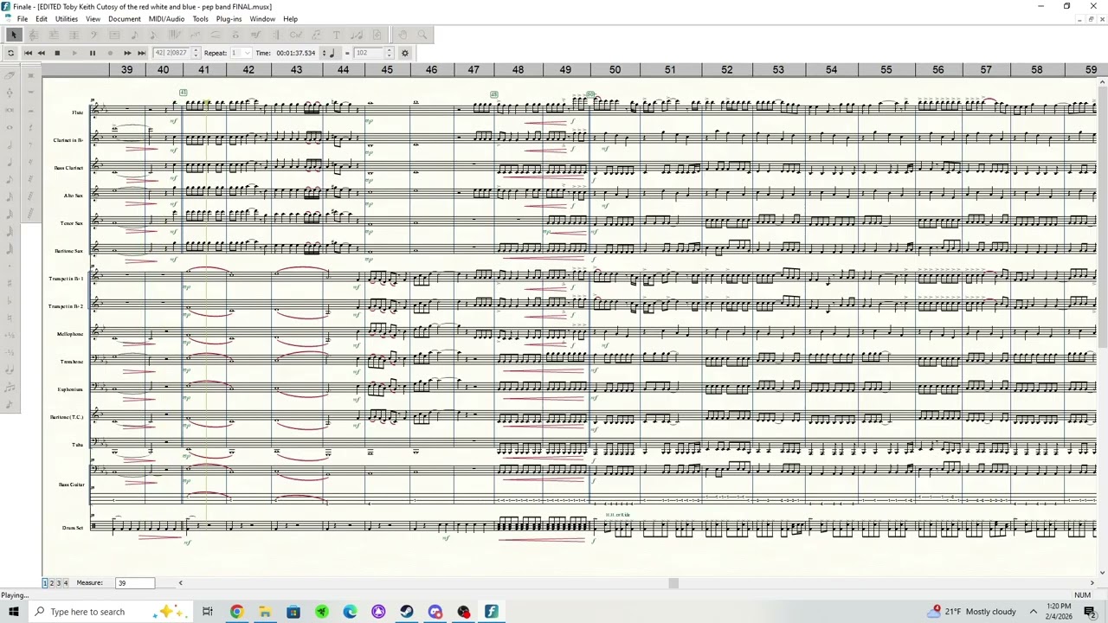Switch to layer 1 button
Viewport: 1108px width, 623px height.
[x=45, y=583]
